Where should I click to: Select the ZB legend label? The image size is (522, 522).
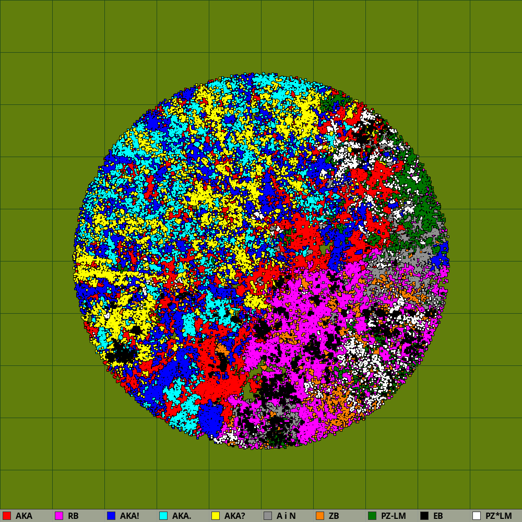tap(334, 516)
